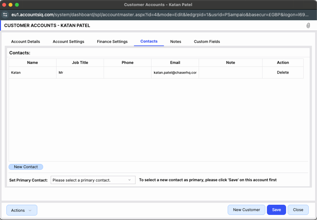This screenshot has height=220, width=317.
Task: Open the Set Primary Contact dropdown
Action: coord(93,180)
